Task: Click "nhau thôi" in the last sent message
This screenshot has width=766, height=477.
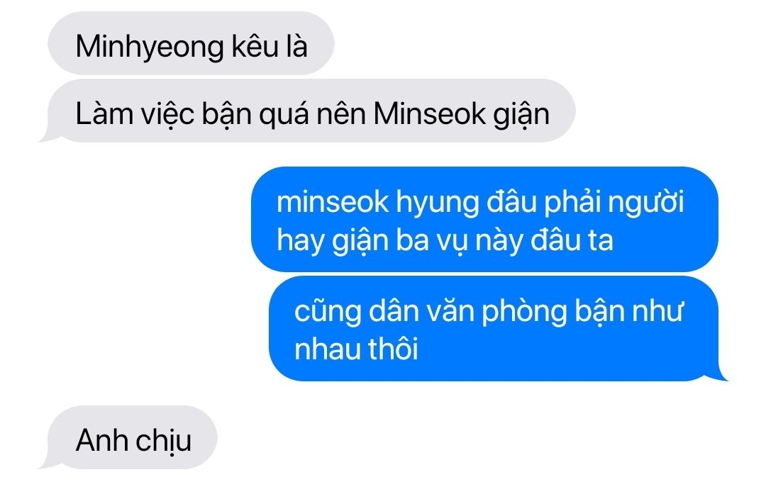Action: coord(356,349)
